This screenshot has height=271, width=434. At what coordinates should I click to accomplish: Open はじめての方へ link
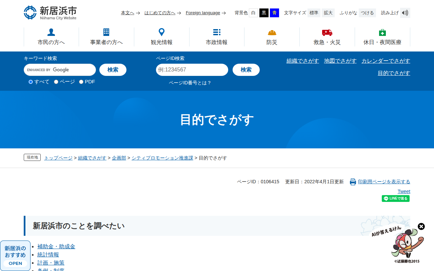(x=160, y=13)
